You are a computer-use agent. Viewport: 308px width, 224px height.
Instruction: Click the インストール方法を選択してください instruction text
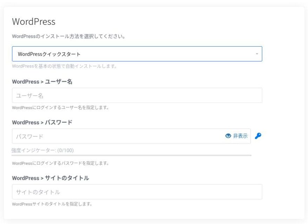click(x=69, y=36)
